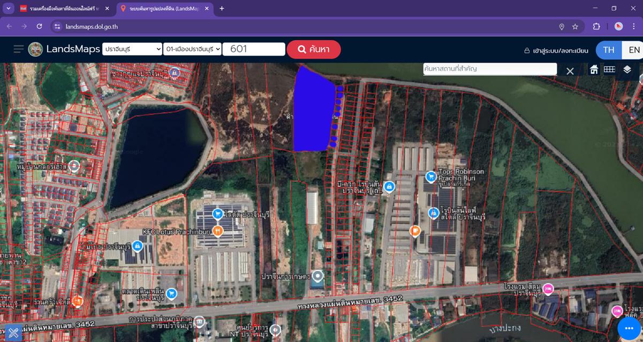Click the ตลาดเดินเพลิน ปราจีนบุรี market marker
Viewport: 643px width, 342px height.
click(x=171, y=293)
